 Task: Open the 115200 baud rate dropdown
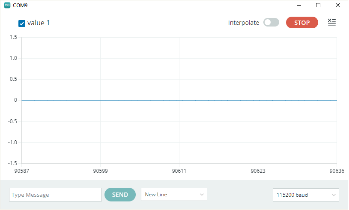[x=306, y=195]
